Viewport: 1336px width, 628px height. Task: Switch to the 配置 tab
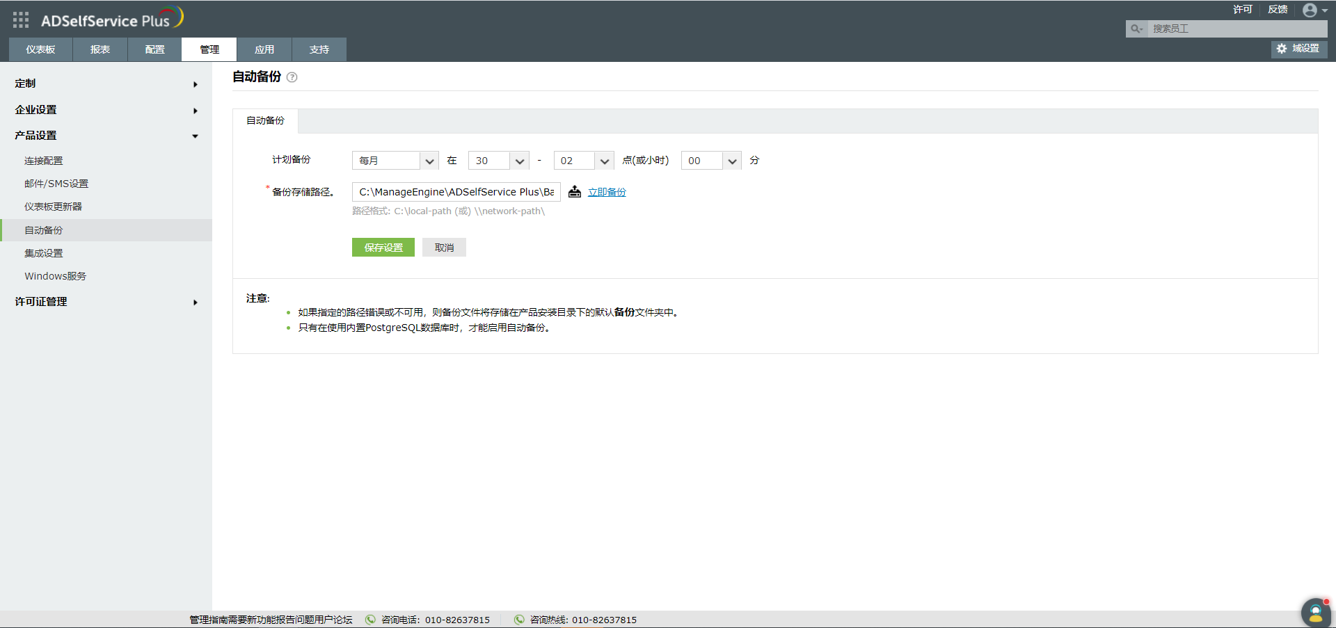pos(154,49)
